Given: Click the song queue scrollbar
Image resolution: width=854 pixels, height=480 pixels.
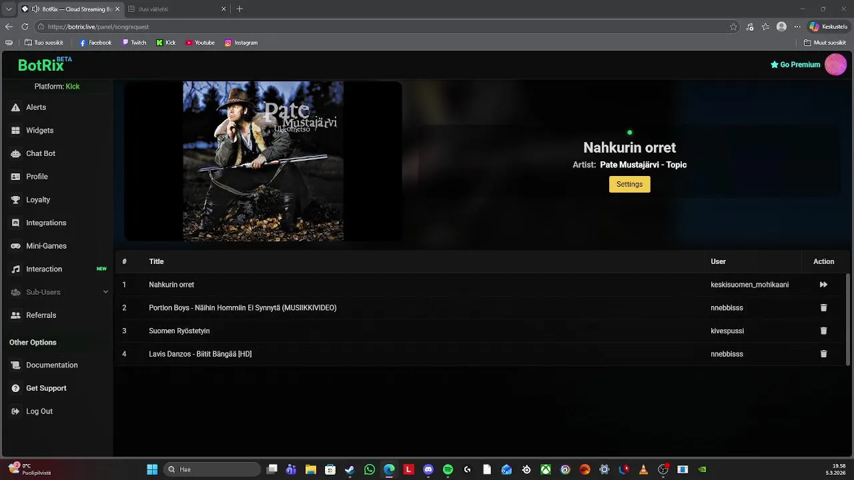Looking at the screenshot, I should pos(848,319).
